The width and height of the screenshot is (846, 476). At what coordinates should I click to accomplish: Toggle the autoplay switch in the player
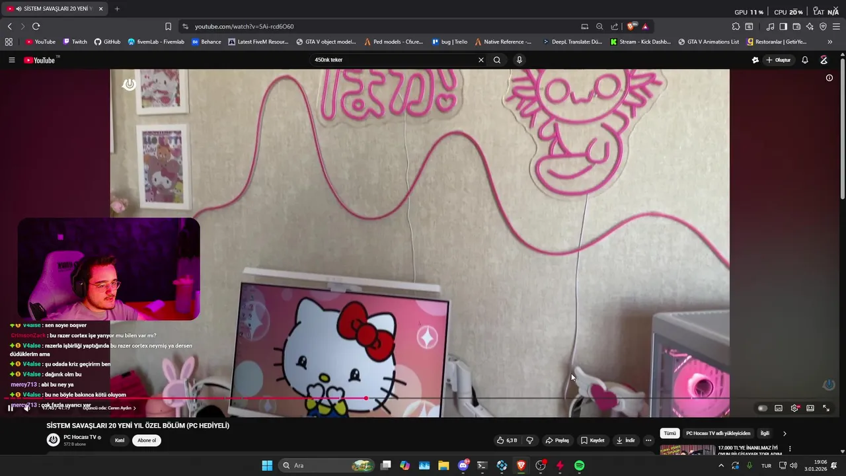point(762,408)
